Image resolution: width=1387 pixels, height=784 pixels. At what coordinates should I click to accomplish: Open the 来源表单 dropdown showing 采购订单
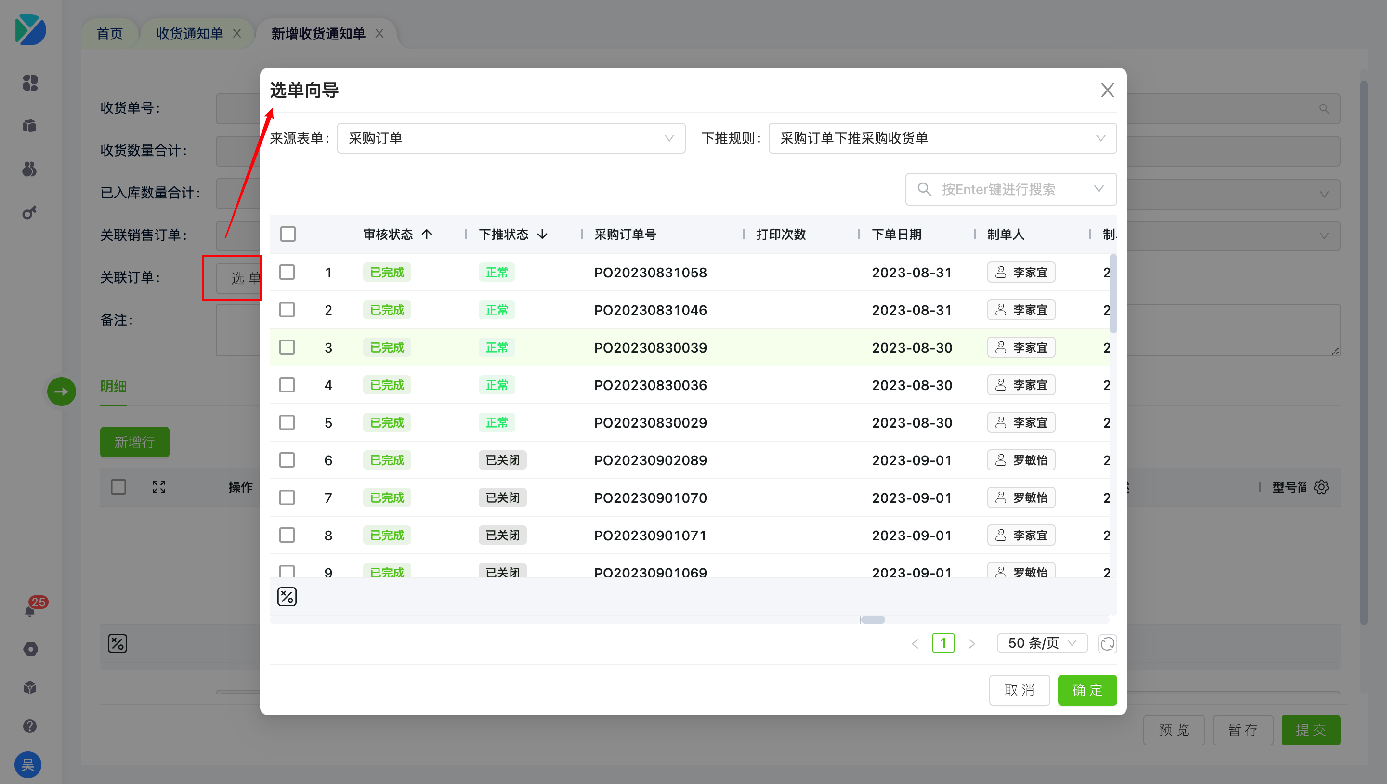click(x=510, y=138)
